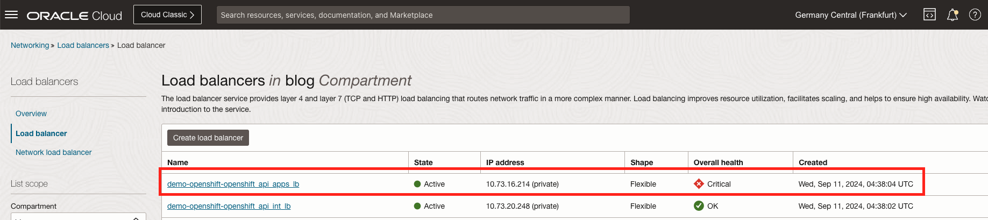Click the OK health checkmark icon
The image size is (988, 220).
click(x=699, y=206)
